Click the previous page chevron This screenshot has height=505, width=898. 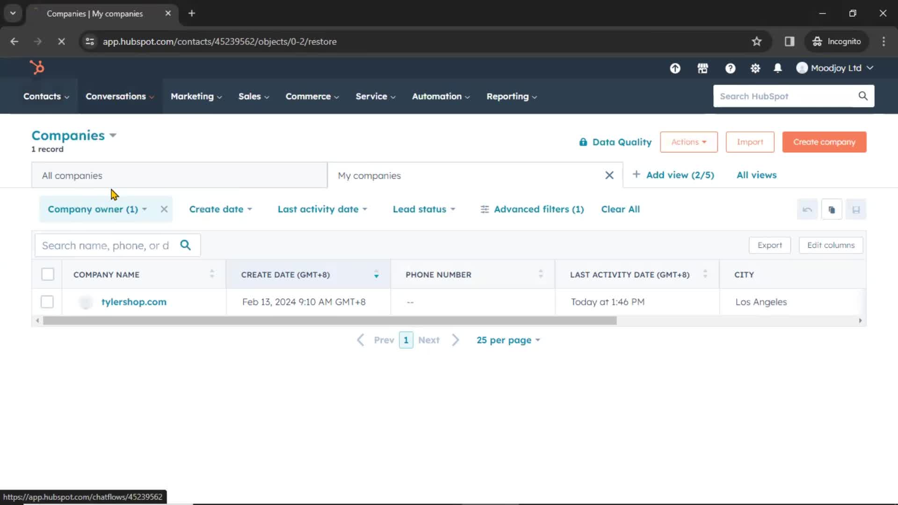click(360, 340)
